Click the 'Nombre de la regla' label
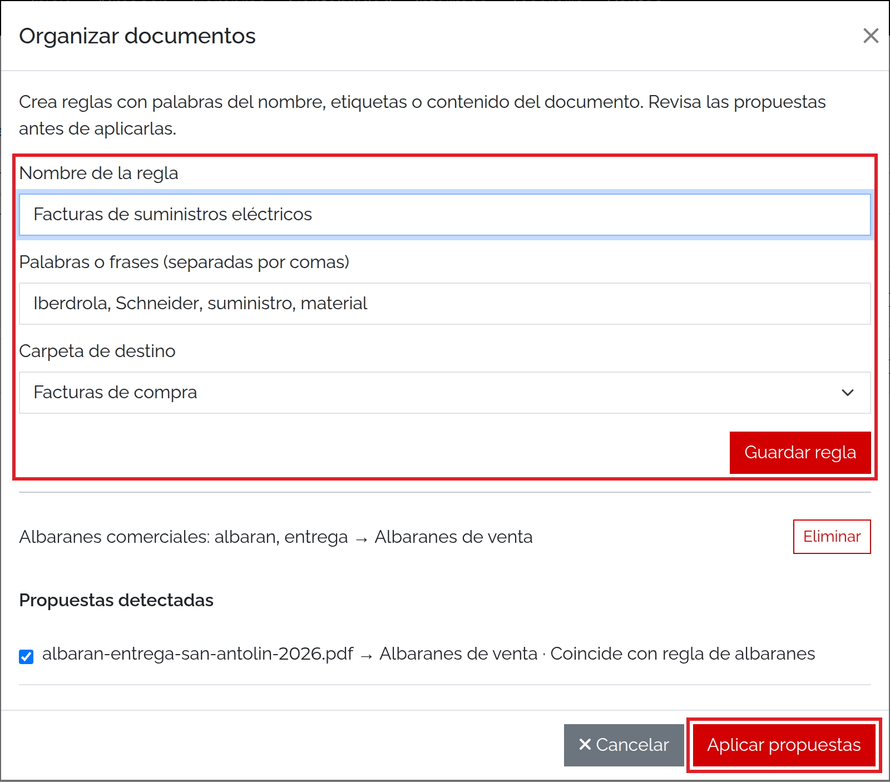This screenshot has width=890, height=782. point(98,173)
